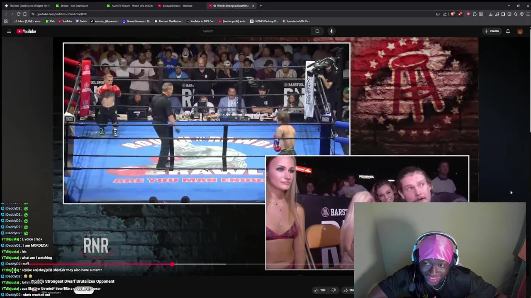The height and width of the screenshot is (298, 531).
Task: Open the browser main menu
Action: tap(528, 14)
